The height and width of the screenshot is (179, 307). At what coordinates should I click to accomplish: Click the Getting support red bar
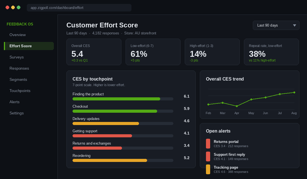tap(102, 136)
